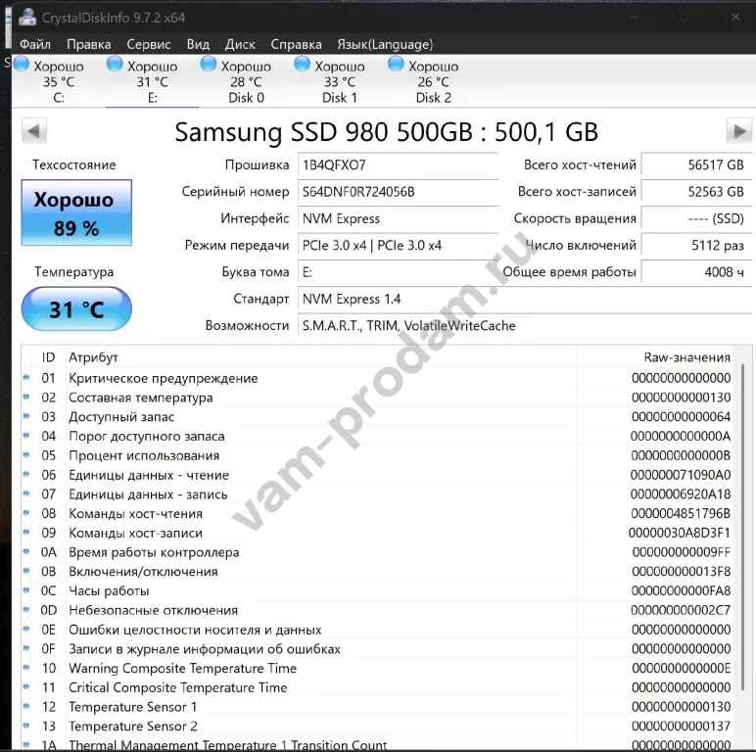Click status dot for Единицы данных - запись
Screen dimensions: 756x752
coord(26,493)
